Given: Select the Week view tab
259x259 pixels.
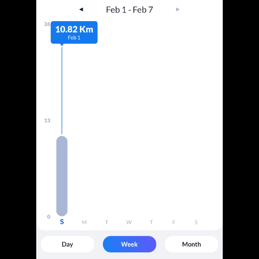Looking at the screenshot, I should click(x=129, y=244).
